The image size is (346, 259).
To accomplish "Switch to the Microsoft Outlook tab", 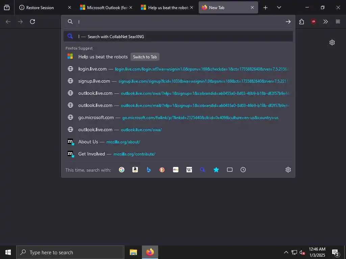I will [x=106, y=7].
